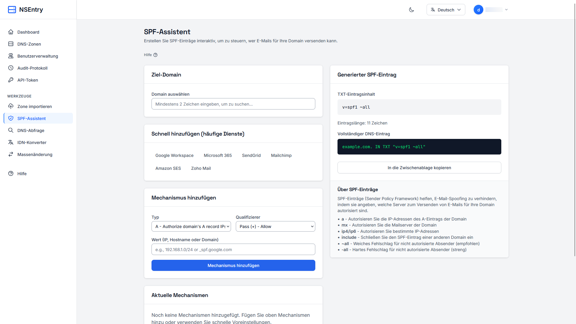Click the 'Eintragslänge: 11 Zeichen' text

(x=362, y=123)
